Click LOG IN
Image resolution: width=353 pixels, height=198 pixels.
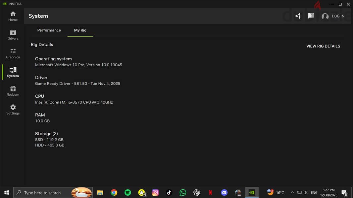(x=338, y=16)
